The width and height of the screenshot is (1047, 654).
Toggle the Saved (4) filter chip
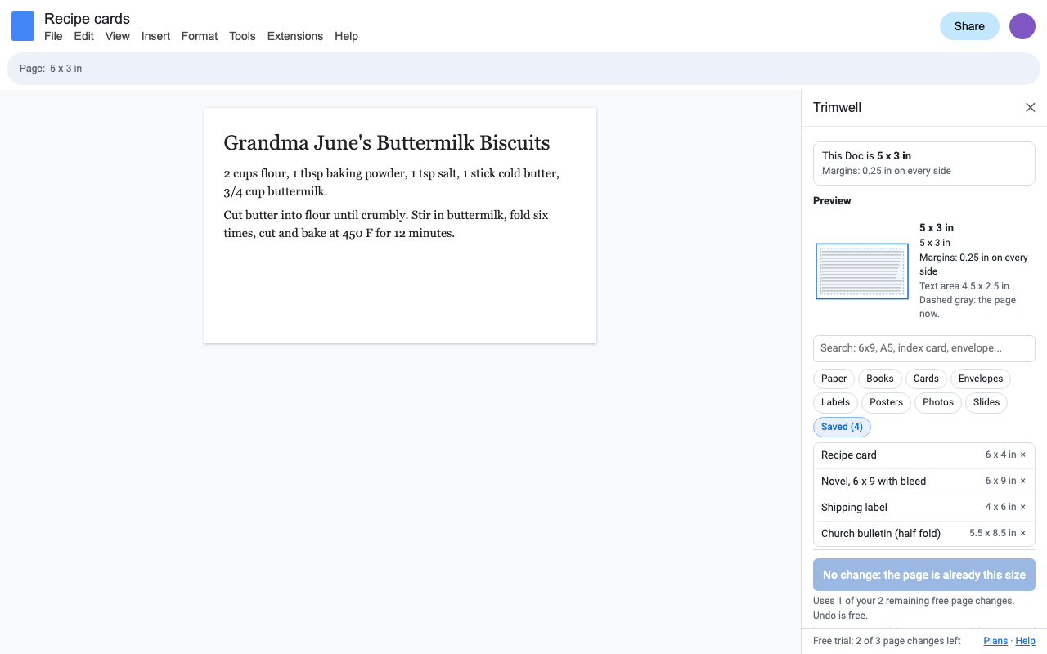842,427
